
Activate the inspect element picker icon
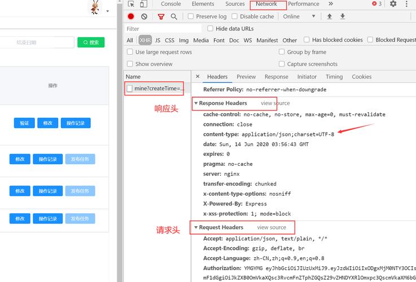(131, 4)
